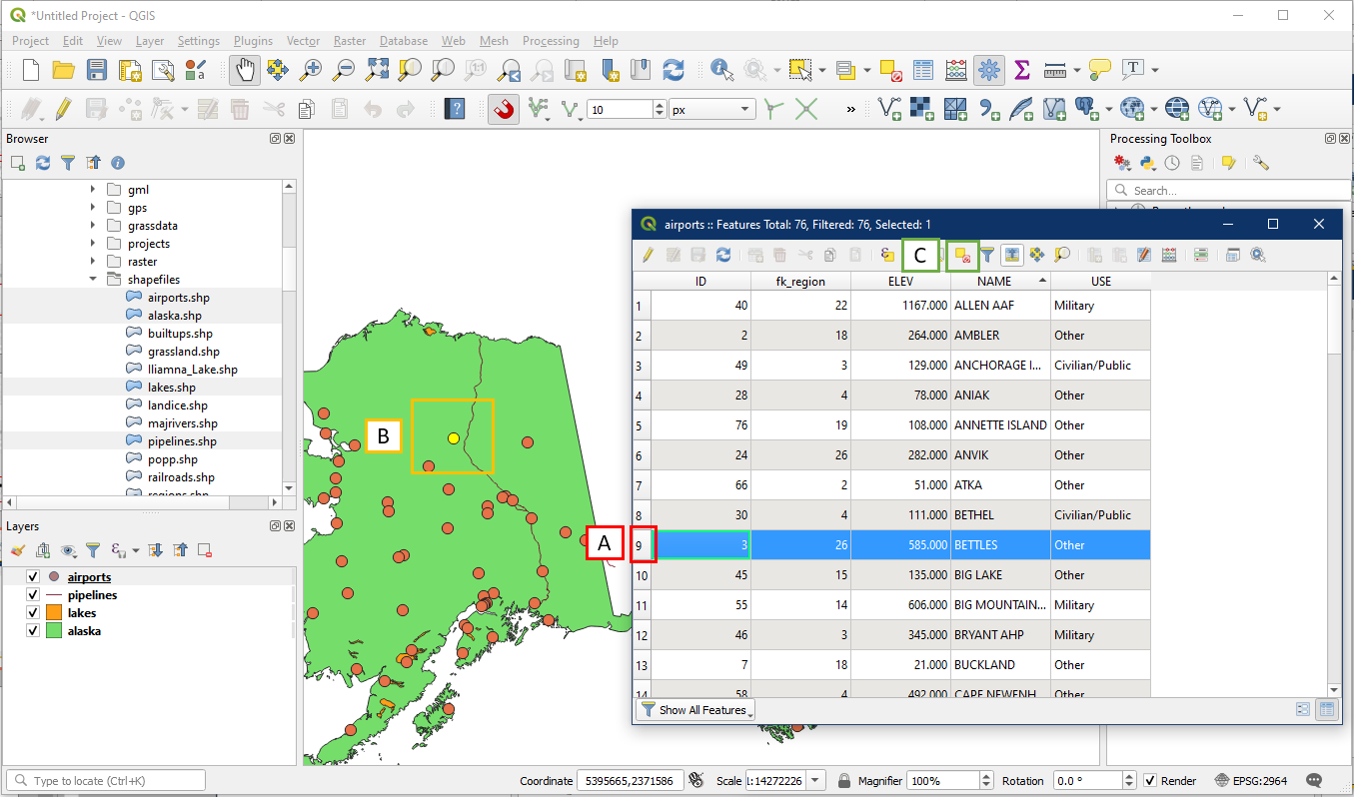Image resolution: width=1354 pixels, height=797 pixels.
Task: Toggle the Render checkbox in status bar
Action: [x=1150, y=781]
